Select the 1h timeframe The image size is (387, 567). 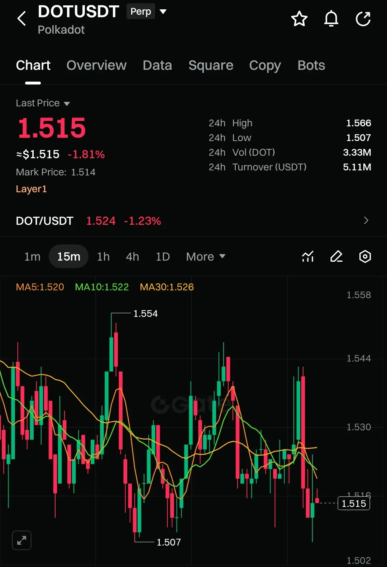click(103, 256)
